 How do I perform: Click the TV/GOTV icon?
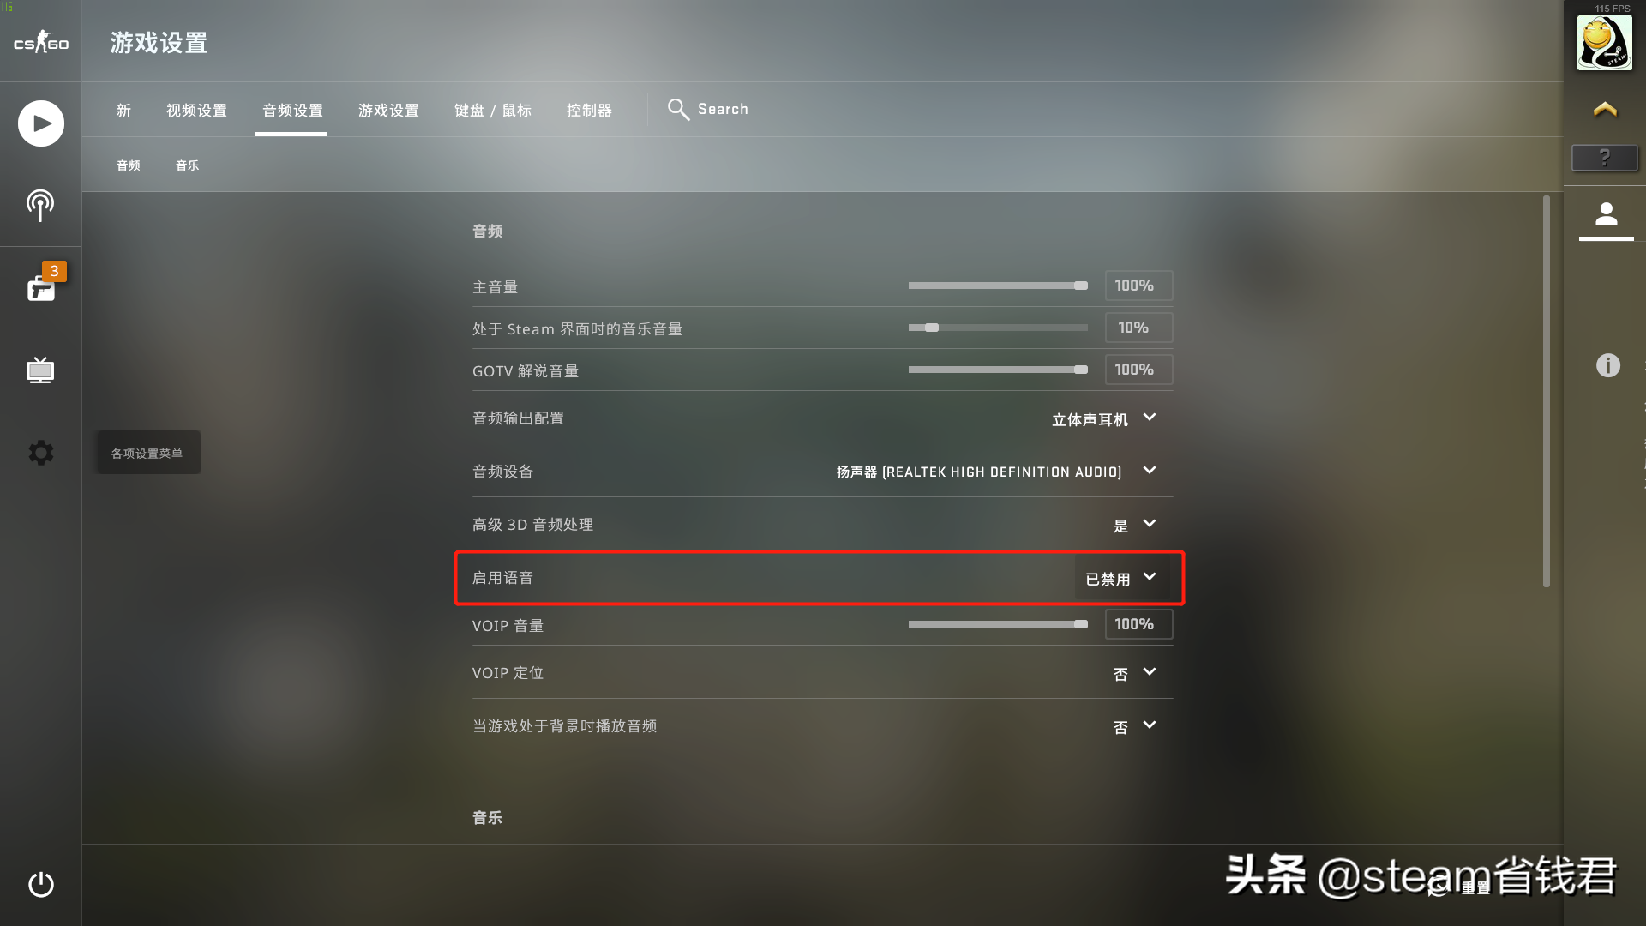[40, 370]
